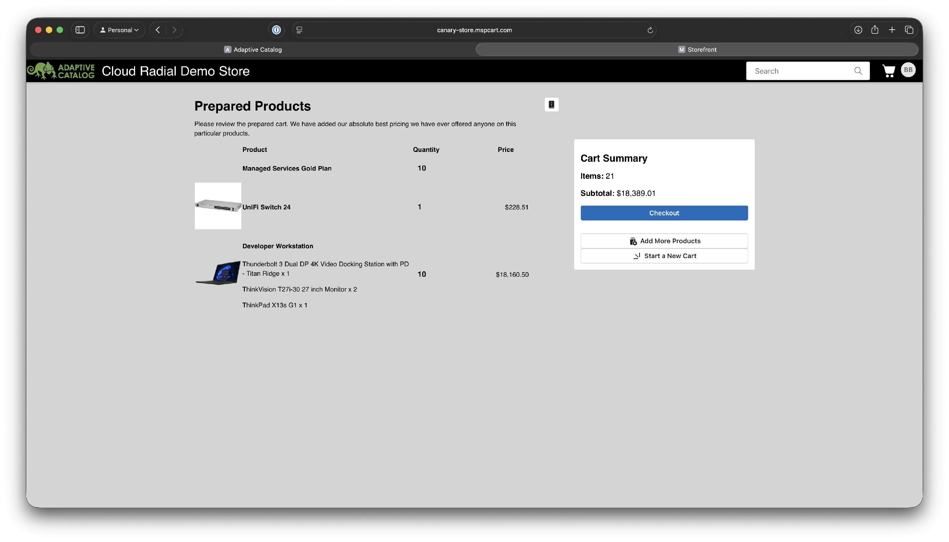Open the BB user avatar menu

pyautogui.click(x=908, y=70)
